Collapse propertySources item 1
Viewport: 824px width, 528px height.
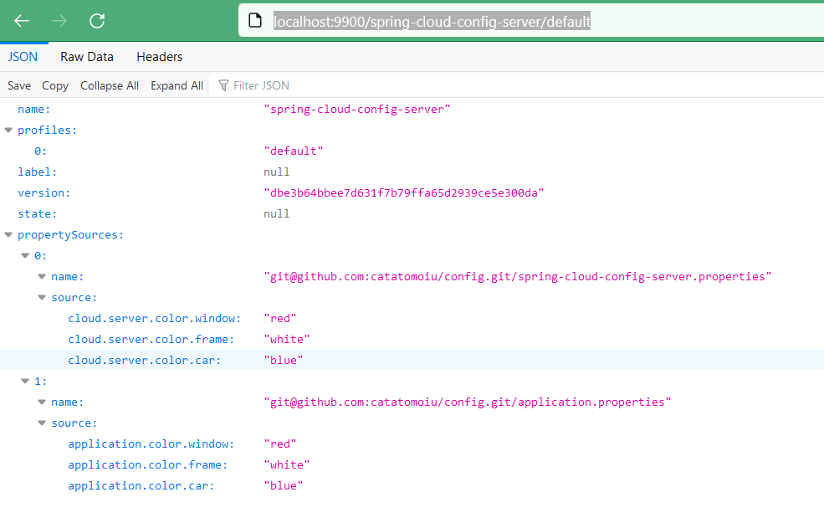coord(25,382)
